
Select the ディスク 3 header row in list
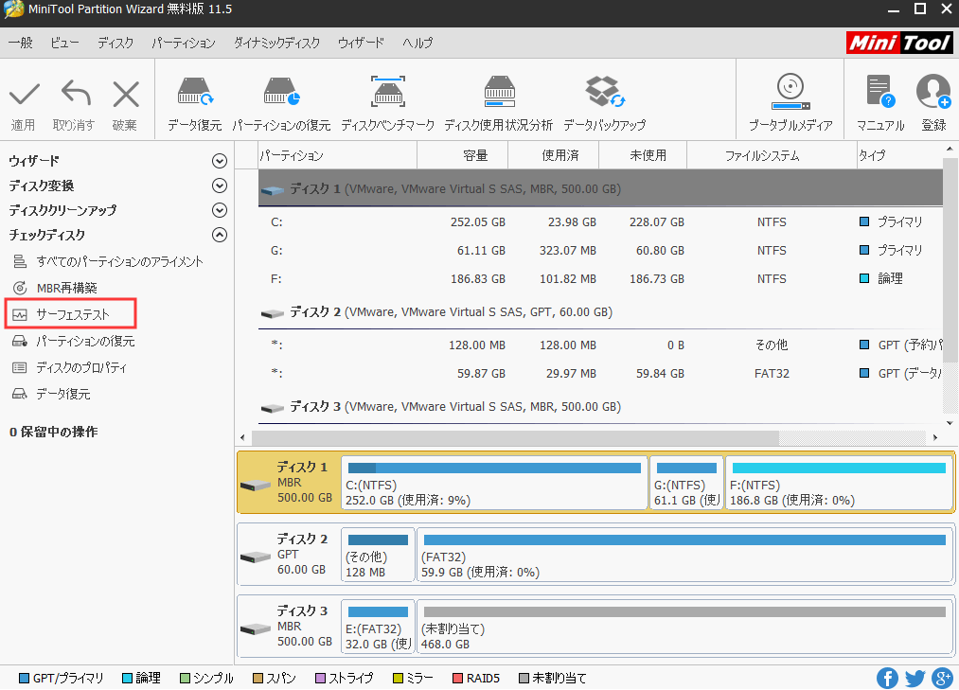pos(600,407)
